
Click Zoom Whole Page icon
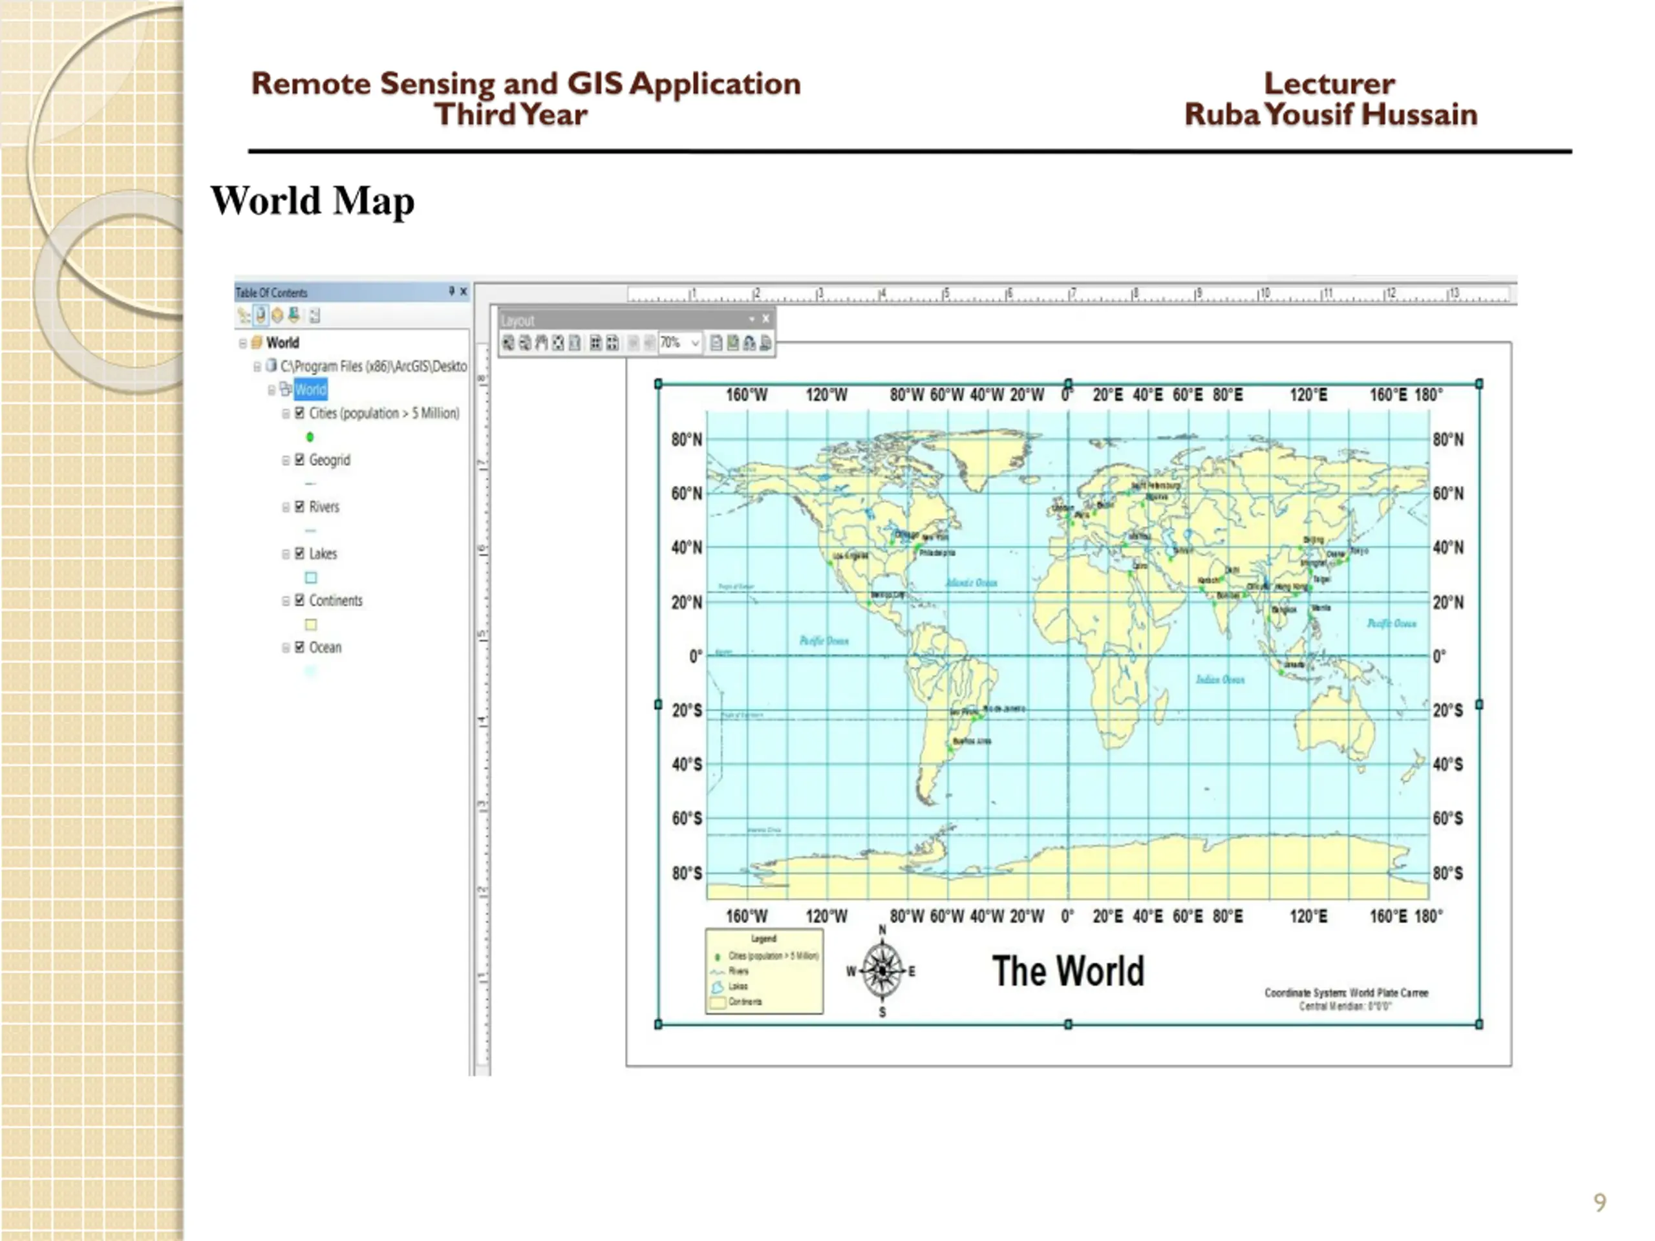tap(558, 343)
